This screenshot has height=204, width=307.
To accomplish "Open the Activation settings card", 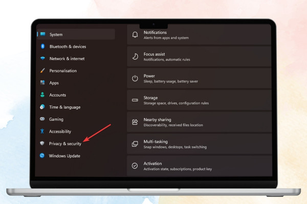I will tap(199, 166).
